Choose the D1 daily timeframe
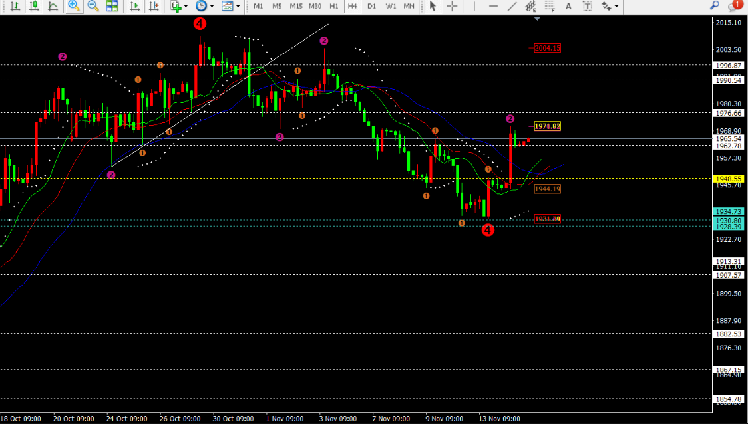This screenshot has width=748, height=424. [x=371, y=6]
